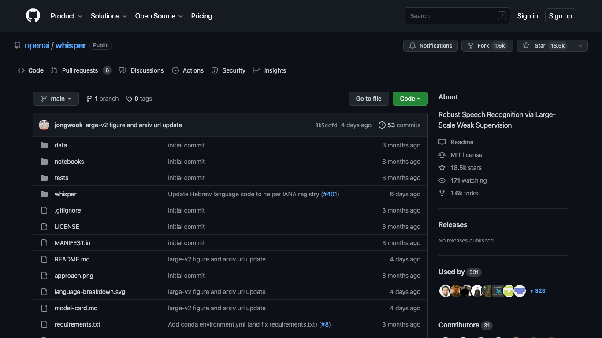Screen dimensions: 602x338
Task: Open the main branch selector
Action: (x=56, y=99)
